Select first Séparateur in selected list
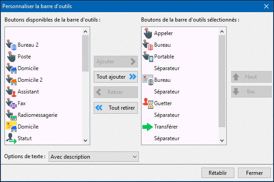This screenshot has height=182, width=274. pyautogui.click(x=167, y=68)
